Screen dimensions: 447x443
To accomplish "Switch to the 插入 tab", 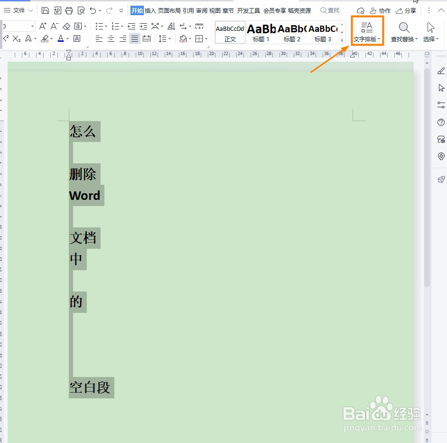I will [150, 11].
